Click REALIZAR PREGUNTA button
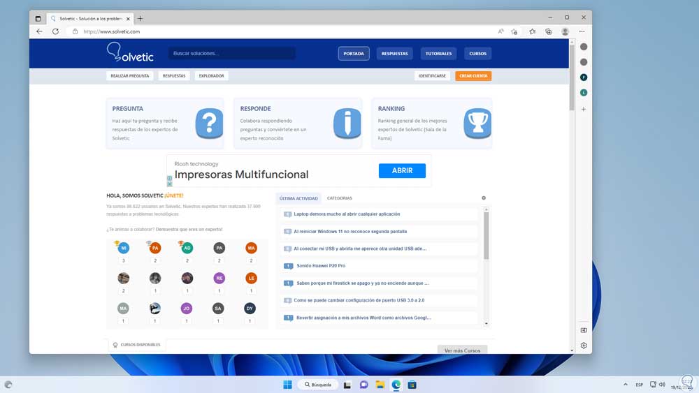 130,75
